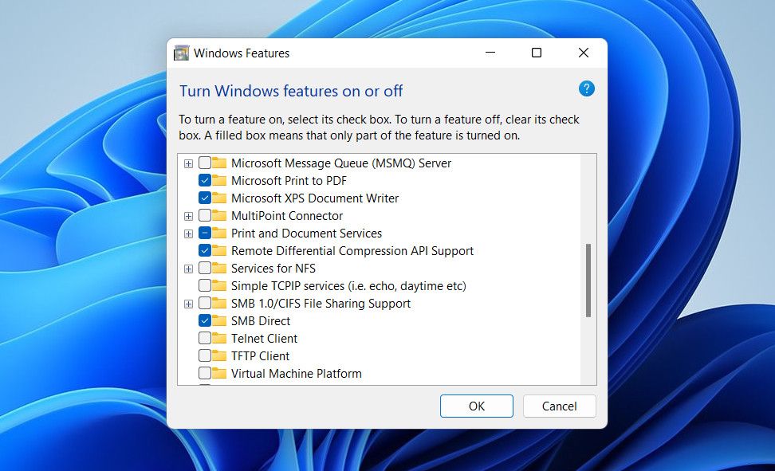This screenshot has height=471, width=775.
Task: Click the folder icon beside MultiPoint Connector
Action: (218, 216)
